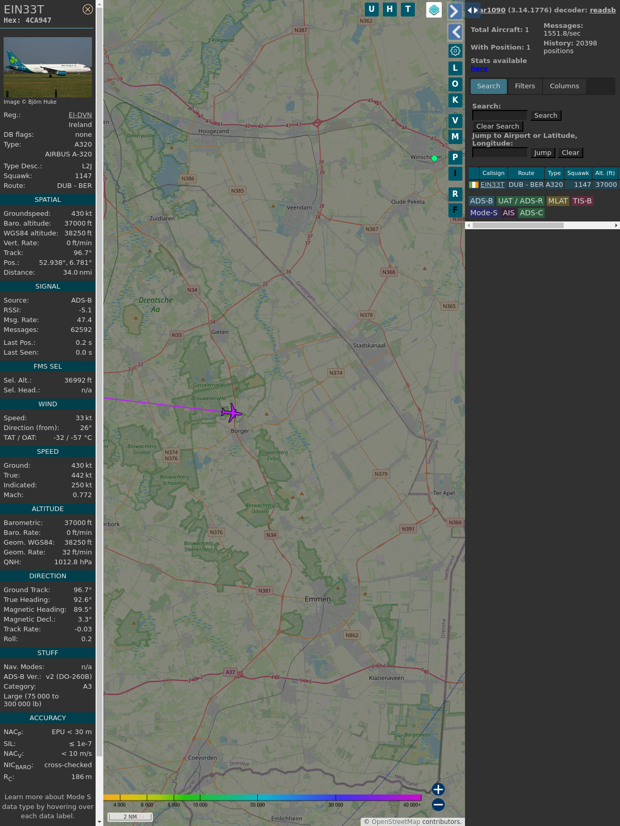
Task: Toggle the L labels button
Action: click(455, 68)
